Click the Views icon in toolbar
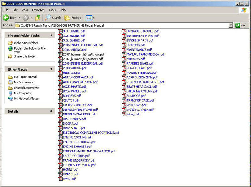The image size is (251, 187). [89, 18]
